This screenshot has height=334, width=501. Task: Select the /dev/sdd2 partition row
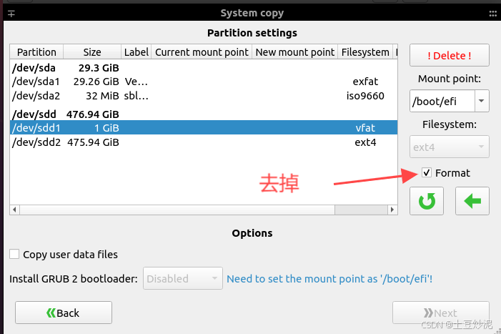click(x=204, y=142)
